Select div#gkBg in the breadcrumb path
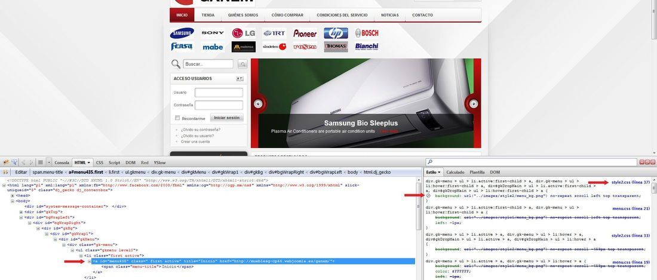The width and height of the screenshot is (657, 280). point(253,172)
